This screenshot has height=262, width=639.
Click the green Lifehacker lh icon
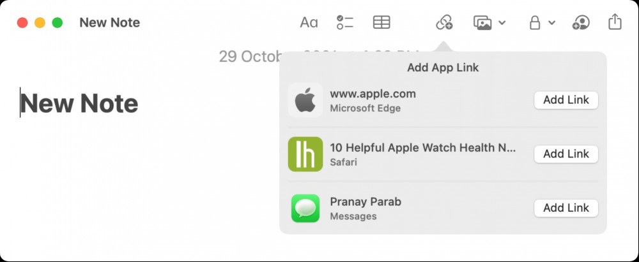point(305,154)
